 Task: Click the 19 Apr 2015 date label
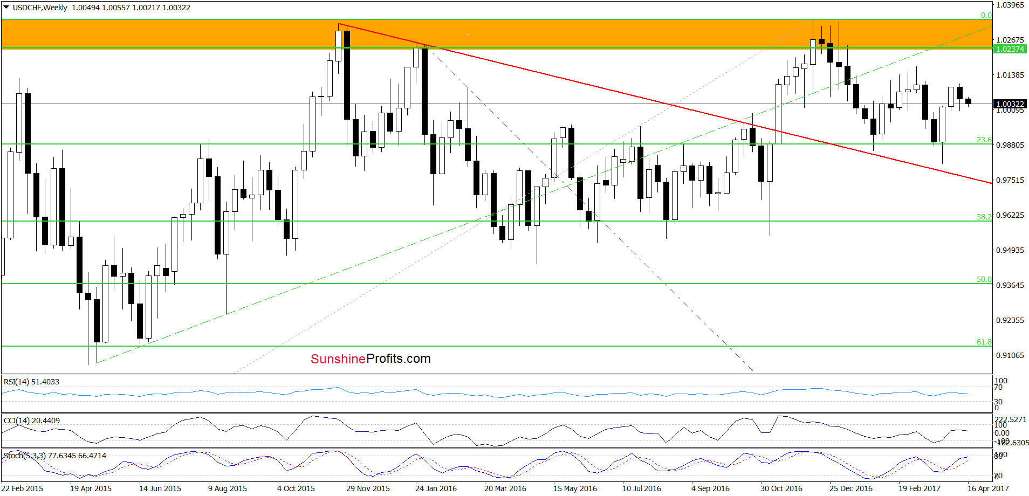(91, 488)
